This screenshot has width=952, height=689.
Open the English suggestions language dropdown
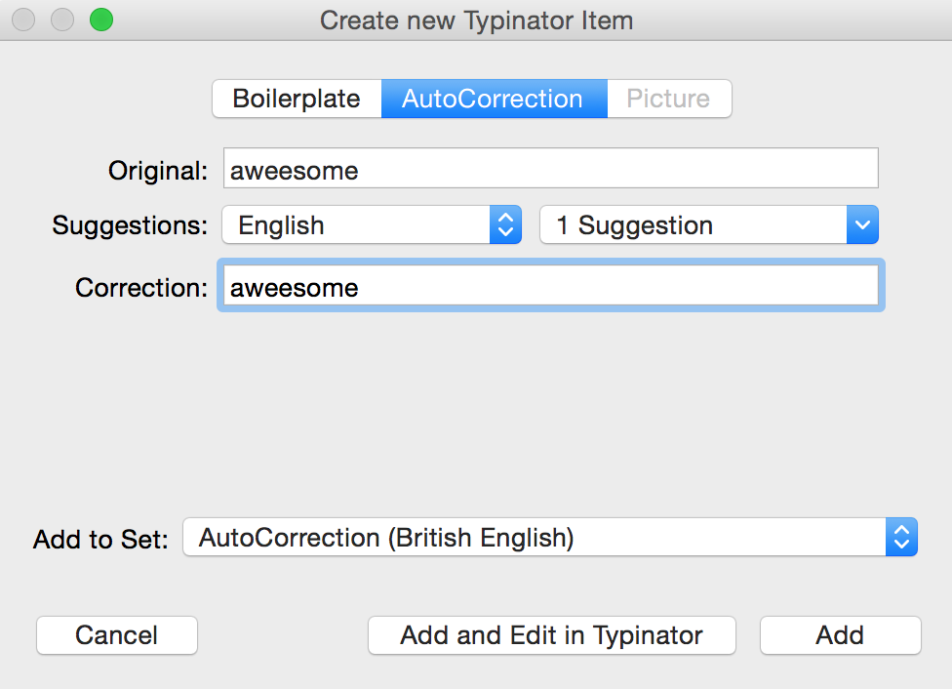[x=372, y=224]
